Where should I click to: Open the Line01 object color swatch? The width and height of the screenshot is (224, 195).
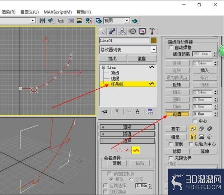[x=154, y=41]
